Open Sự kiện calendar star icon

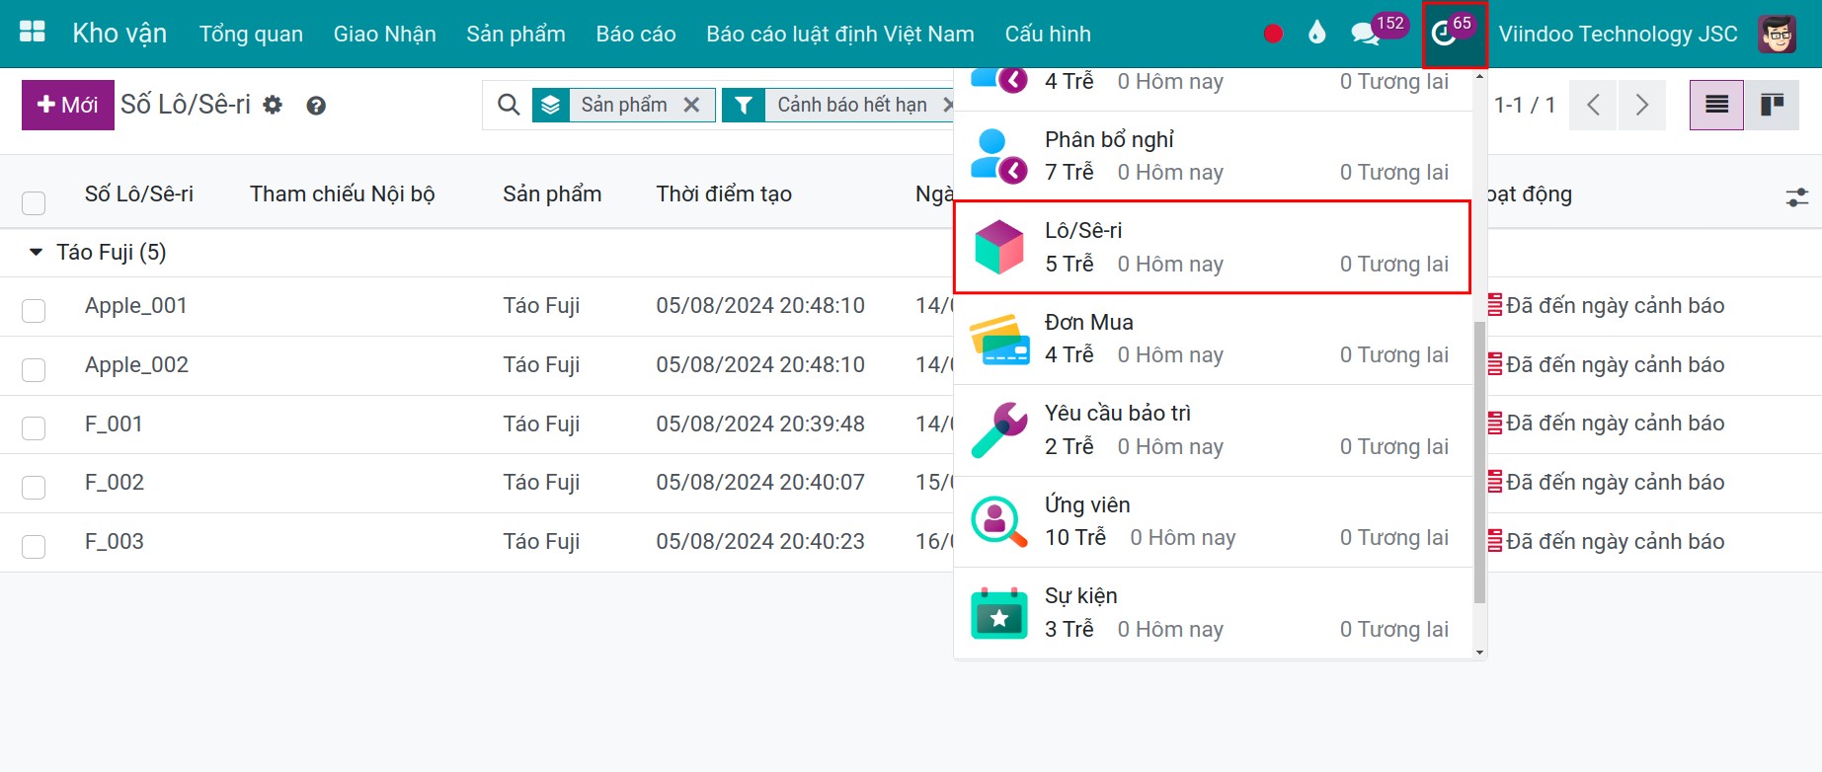coord(999,613)
